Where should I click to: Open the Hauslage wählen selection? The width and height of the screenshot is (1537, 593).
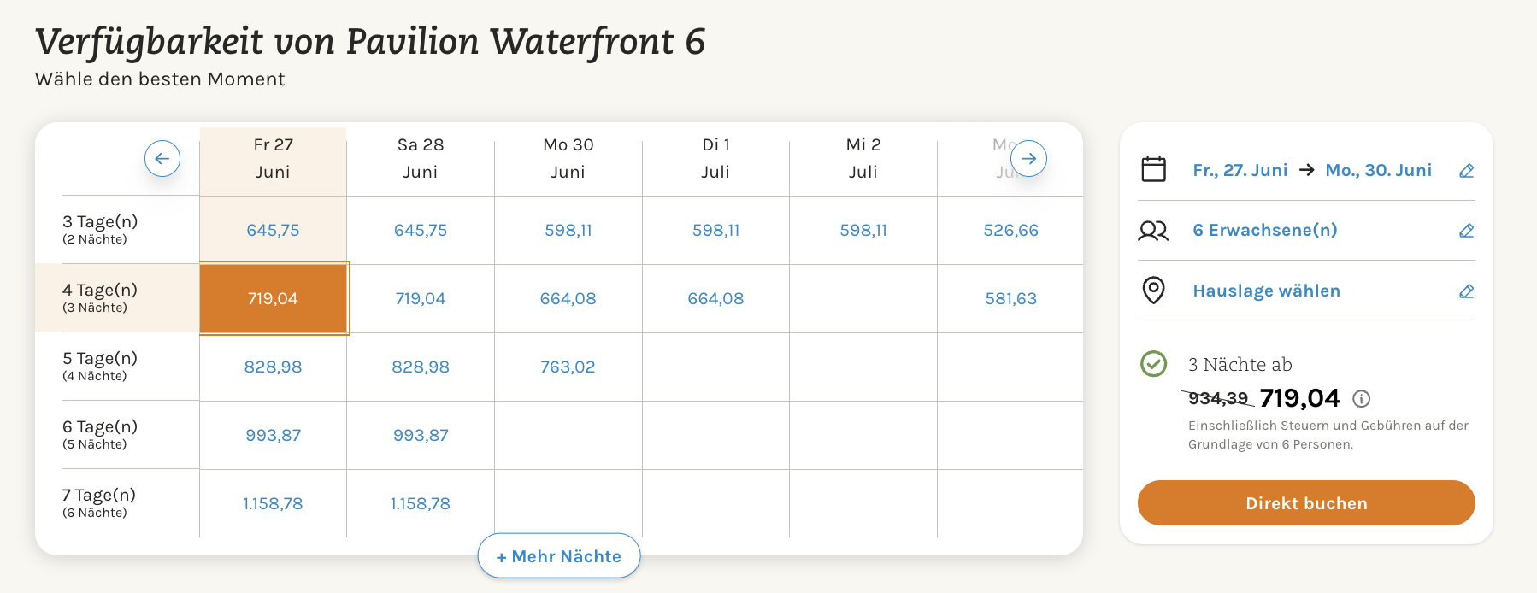coord(1267,291)
